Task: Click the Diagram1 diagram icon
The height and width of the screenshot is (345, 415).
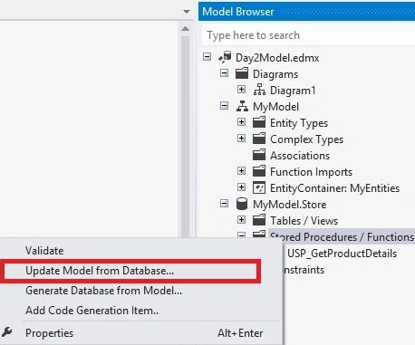Action: 259,90
